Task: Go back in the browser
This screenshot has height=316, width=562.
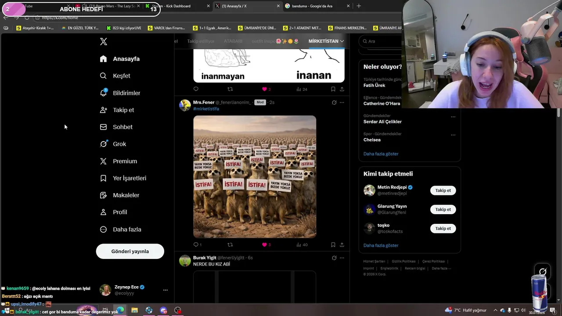Action: pyautogui.click(x=6, y=18)
